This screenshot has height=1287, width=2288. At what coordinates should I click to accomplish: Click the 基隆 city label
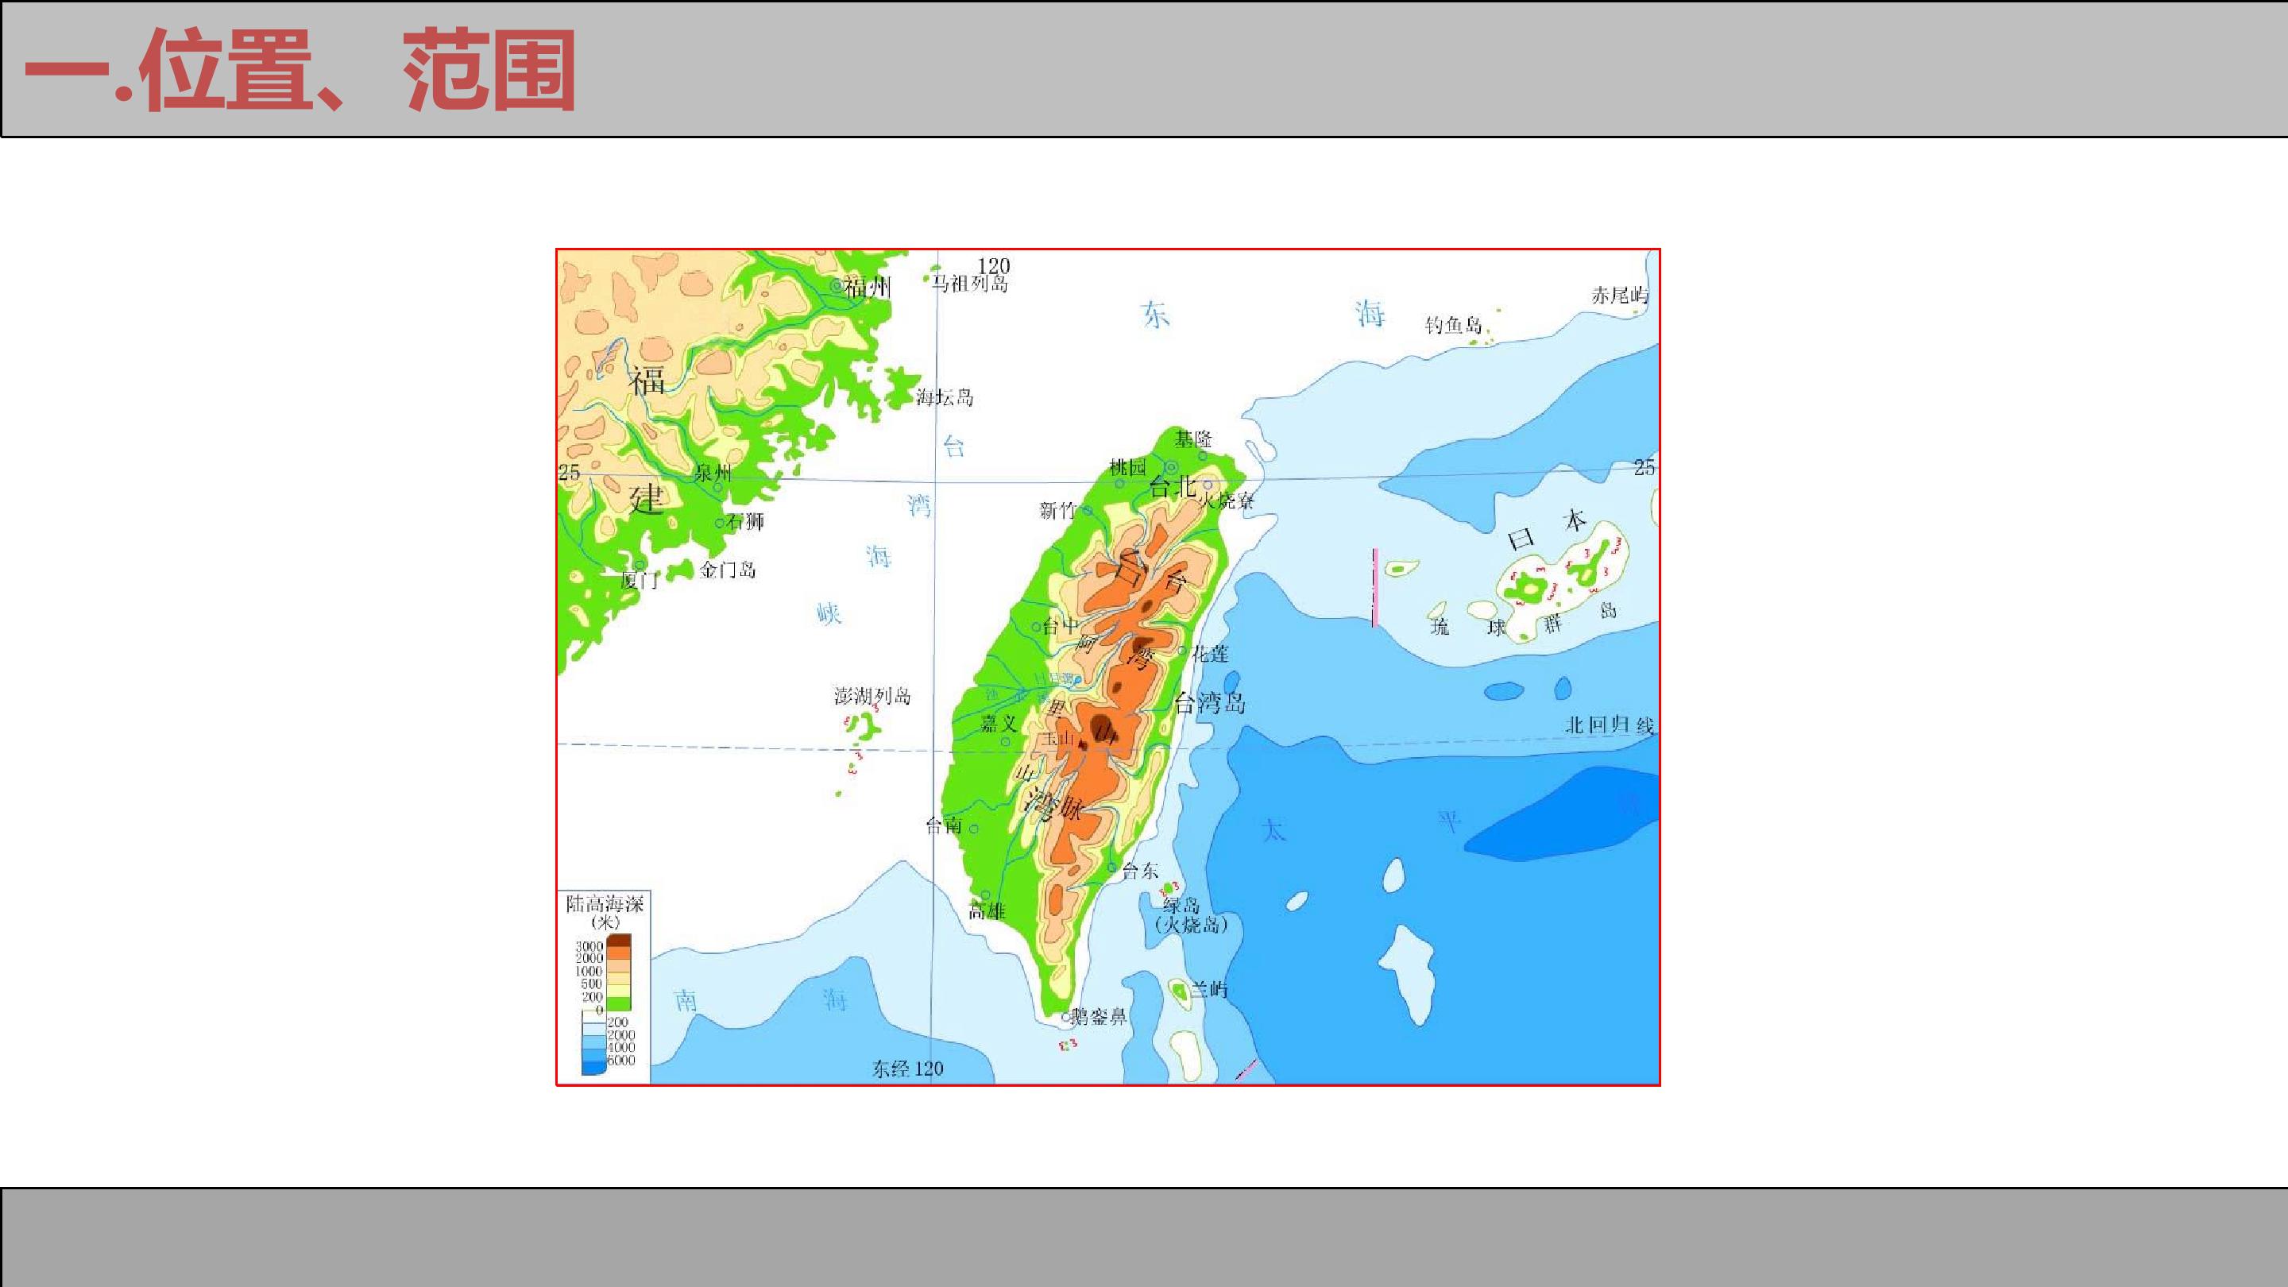coord(1192,439)
